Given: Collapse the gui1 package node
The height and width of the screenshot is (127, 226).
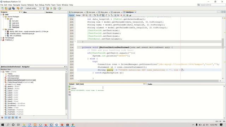Looking at the screenshot, I should [x=6, y=19].
